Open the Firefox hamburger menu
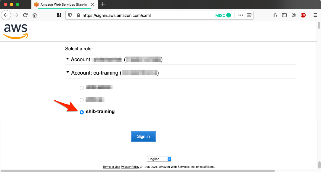 point(315,15)
